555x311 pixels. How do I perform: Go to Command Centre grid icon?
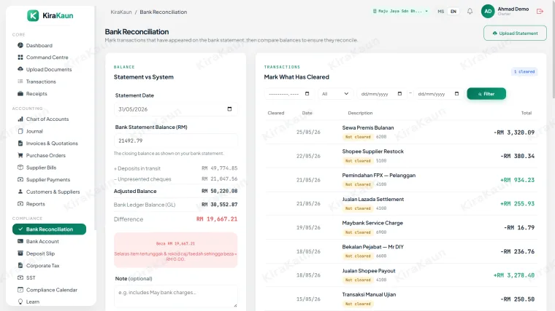pyautogui.click(x=20, y=58)
